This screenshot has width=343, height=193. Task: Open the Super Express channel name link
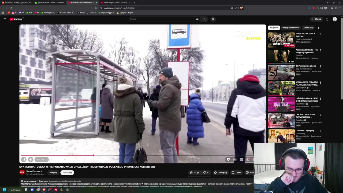33,171
